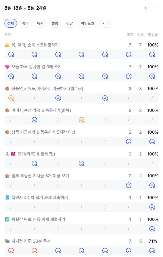
Task: Click the 8월 18일 - 8월 24일 date range
Action: [x=25, y=8]
